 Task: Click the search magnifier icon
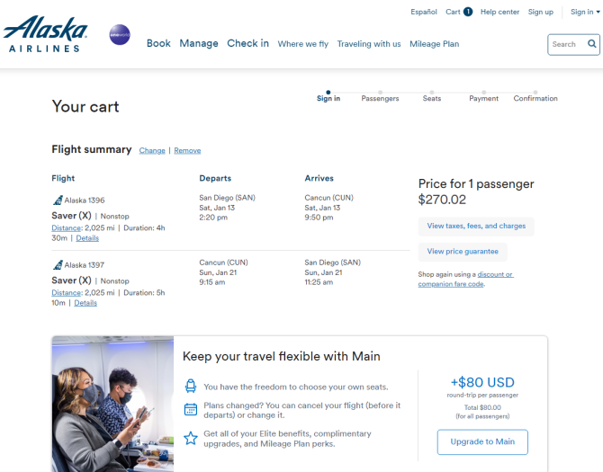(x=592, y=44)
